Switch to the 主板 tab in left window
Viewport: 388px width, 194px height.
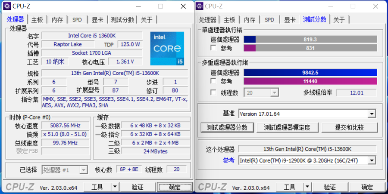(37, 20)
